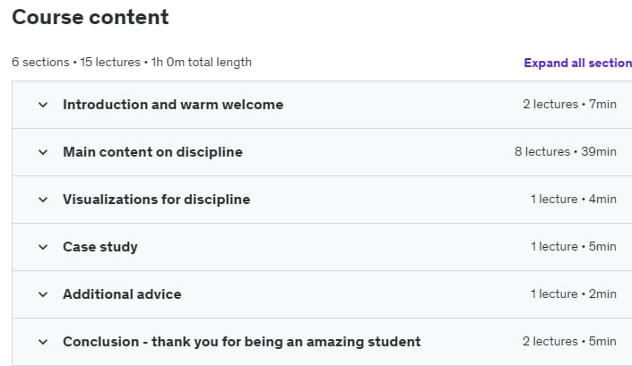Viewport: 632px width, 366px height.
Task: Click the 2 lectures • 5min label in Conclusion
Action: 569,342
